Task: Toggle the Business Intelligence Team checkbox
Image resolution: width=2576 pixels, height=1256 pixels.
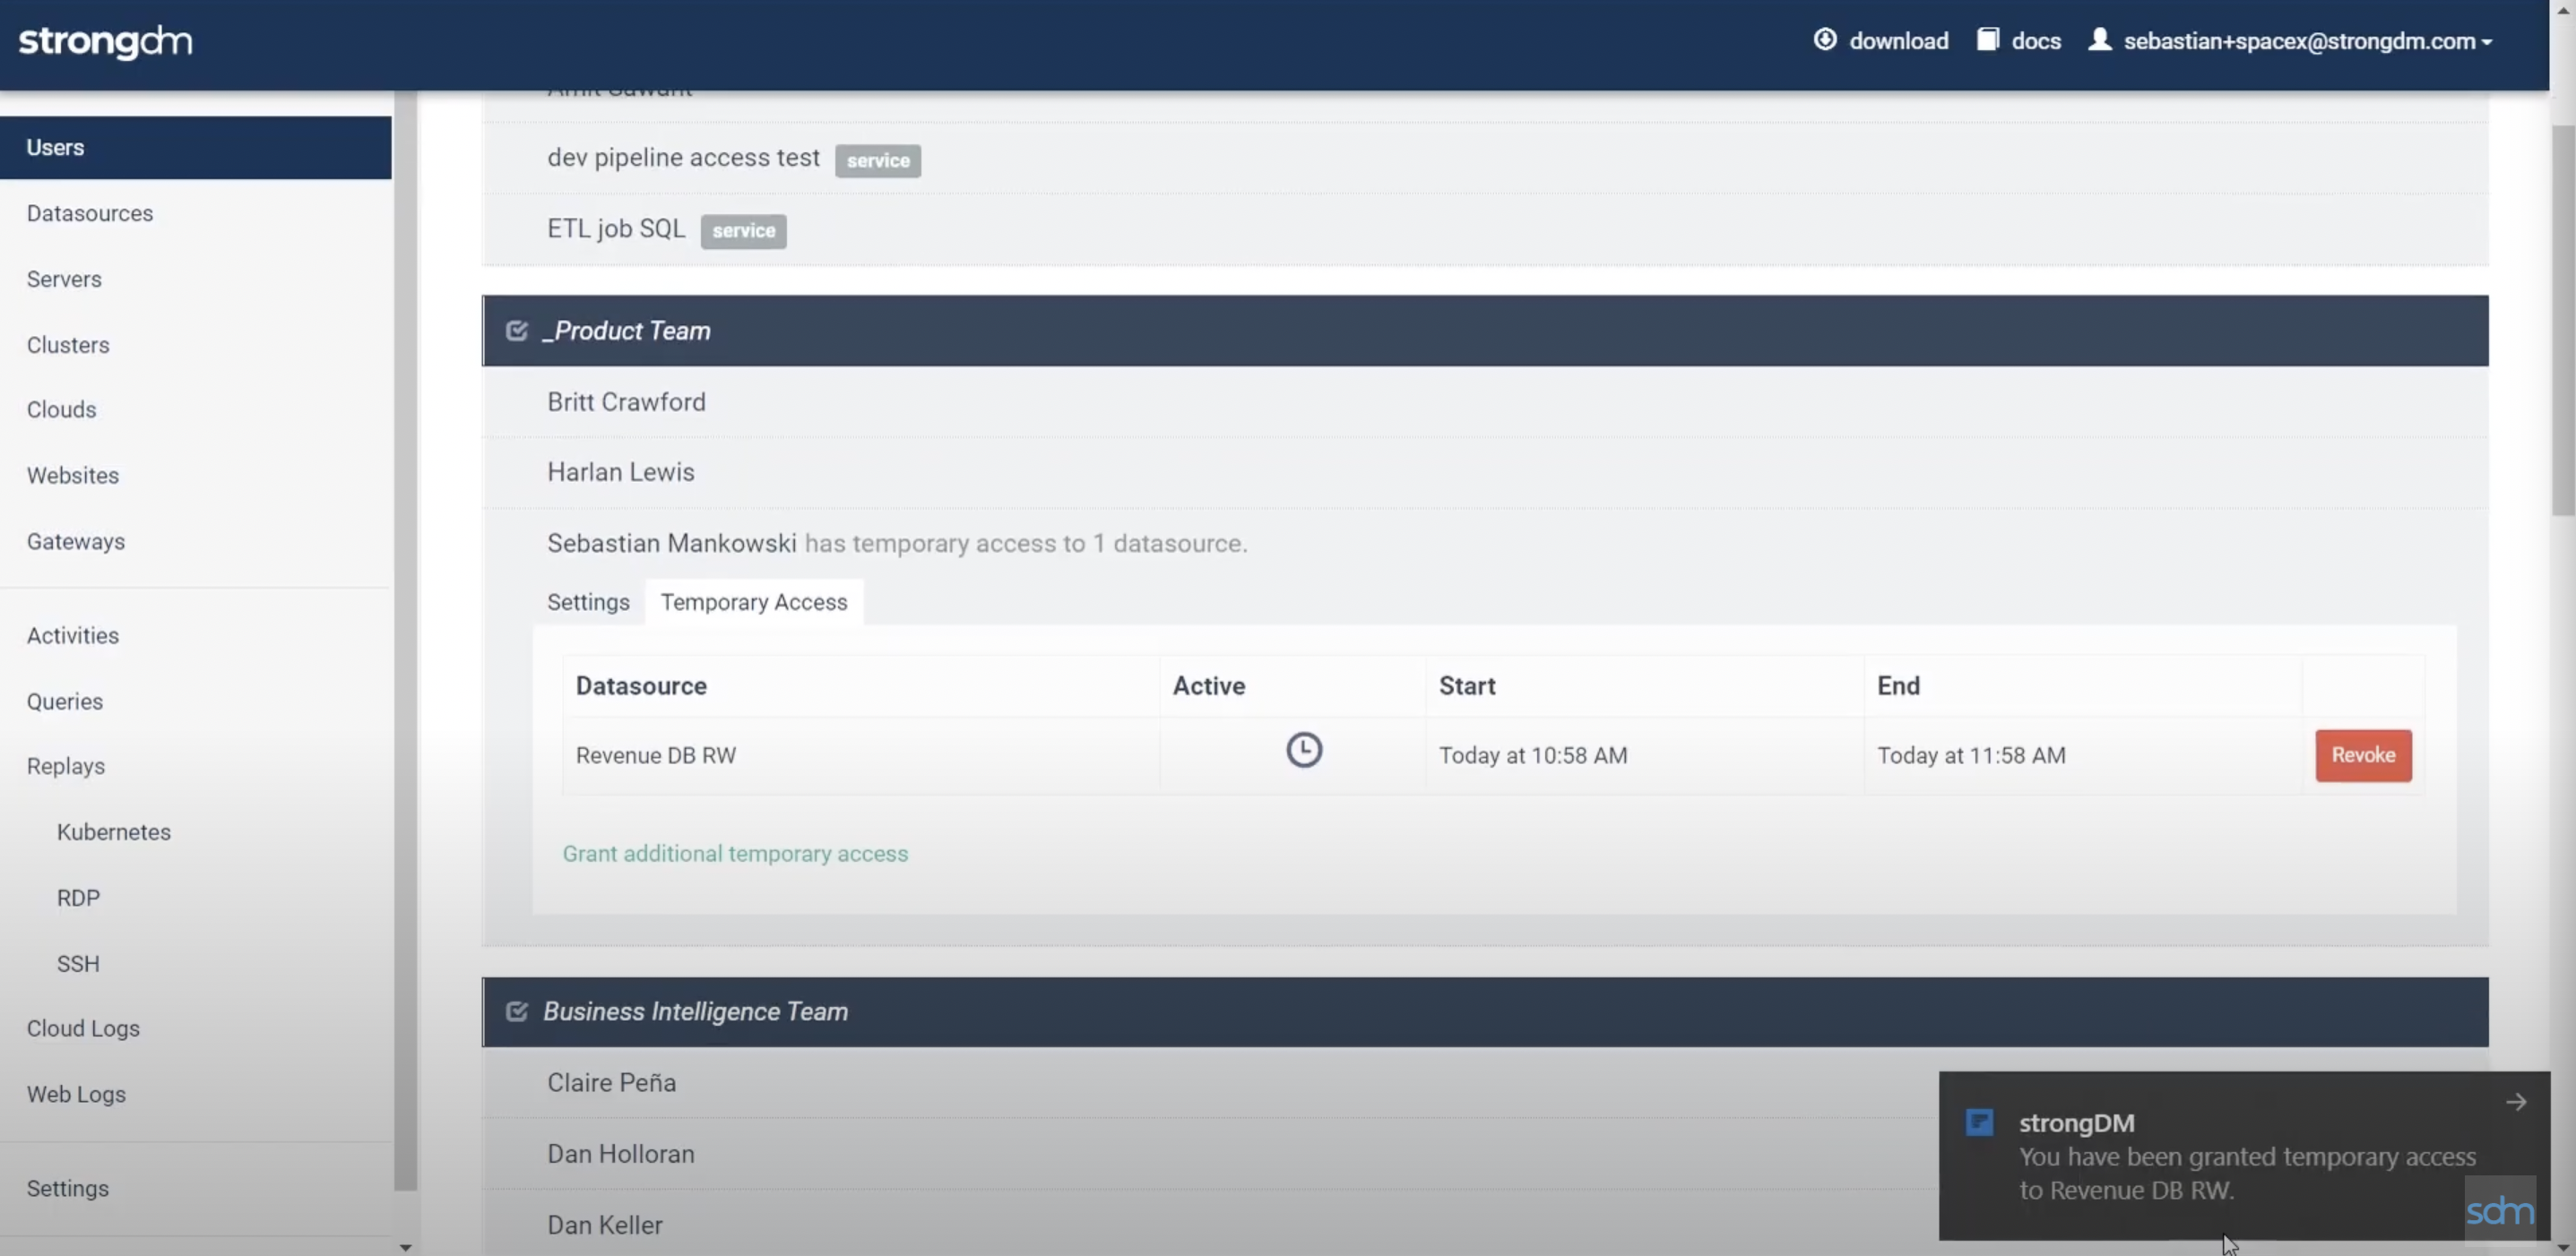Action: (516, 1011)
